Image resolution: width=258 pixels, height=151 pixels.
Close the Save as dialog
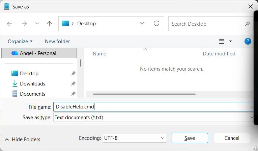click(x=251, y=7)
